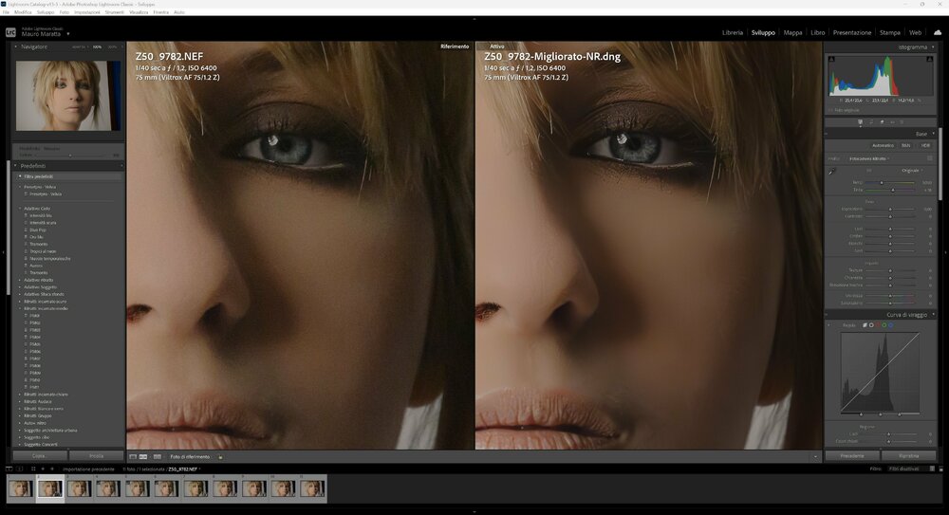Collapse the Istogramma panel
The image size is (949, 515).
(x=933, y=47)
